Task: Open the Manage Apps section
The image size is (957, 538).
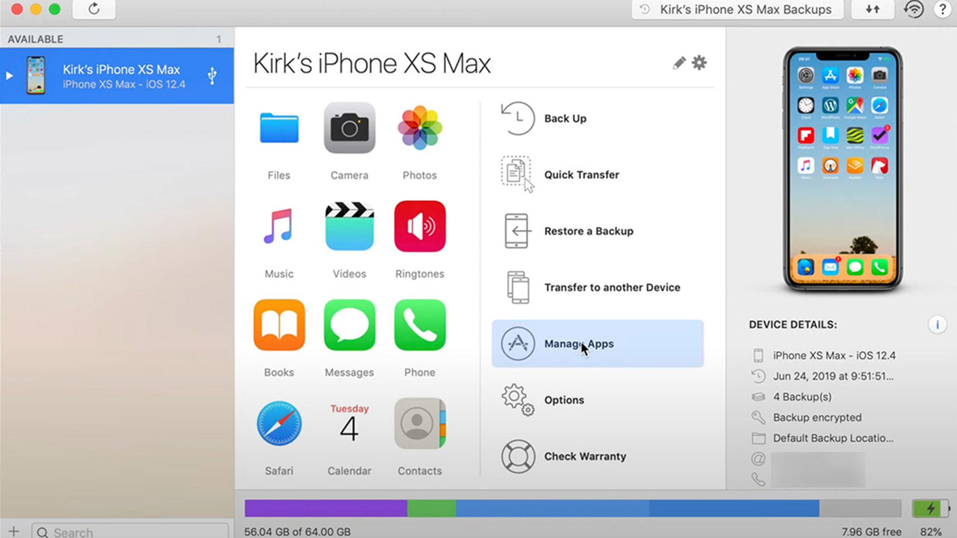Action: pyautogui.click(x=598, y=344)
